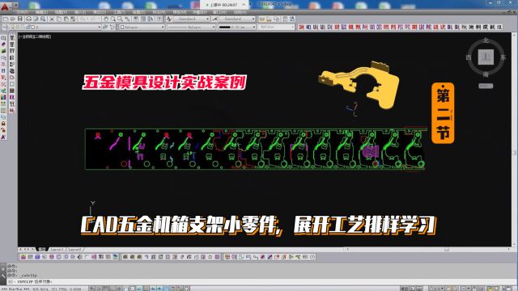The image size is (518, 291).
Task: Click the black lineweight sample bar
Action: pos(224,27)
